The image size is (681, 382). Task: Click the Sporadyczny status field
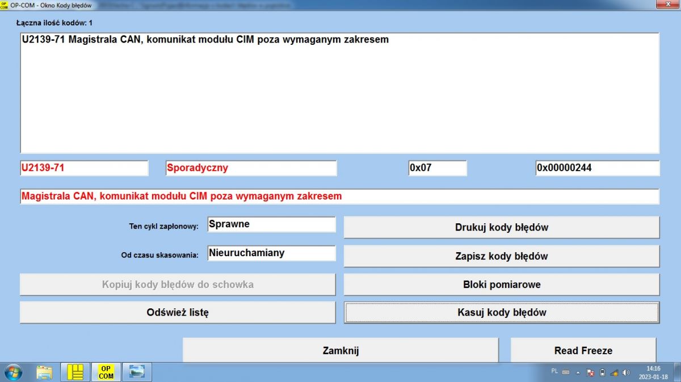pos(251,168)
